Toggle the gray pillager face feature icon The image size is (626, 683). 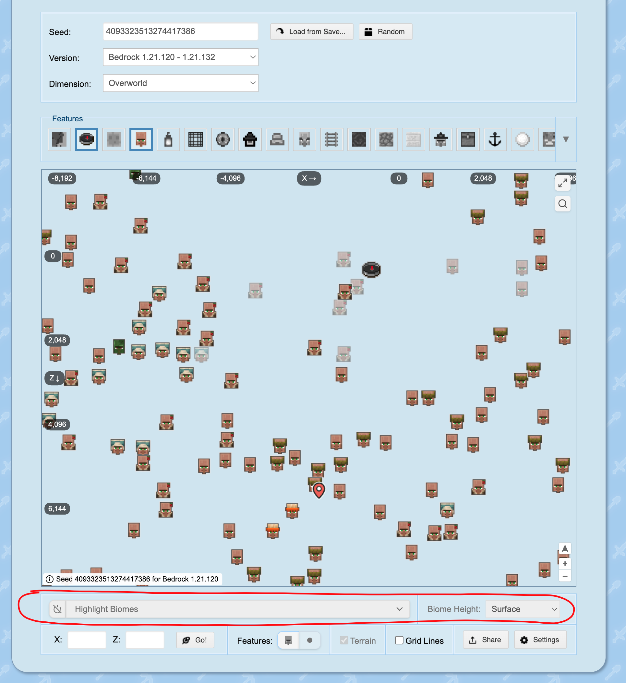click(x=305, y=139)
